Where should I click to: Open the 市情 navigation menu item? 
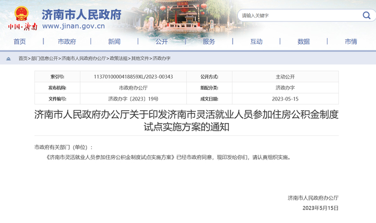pos(351,41)
